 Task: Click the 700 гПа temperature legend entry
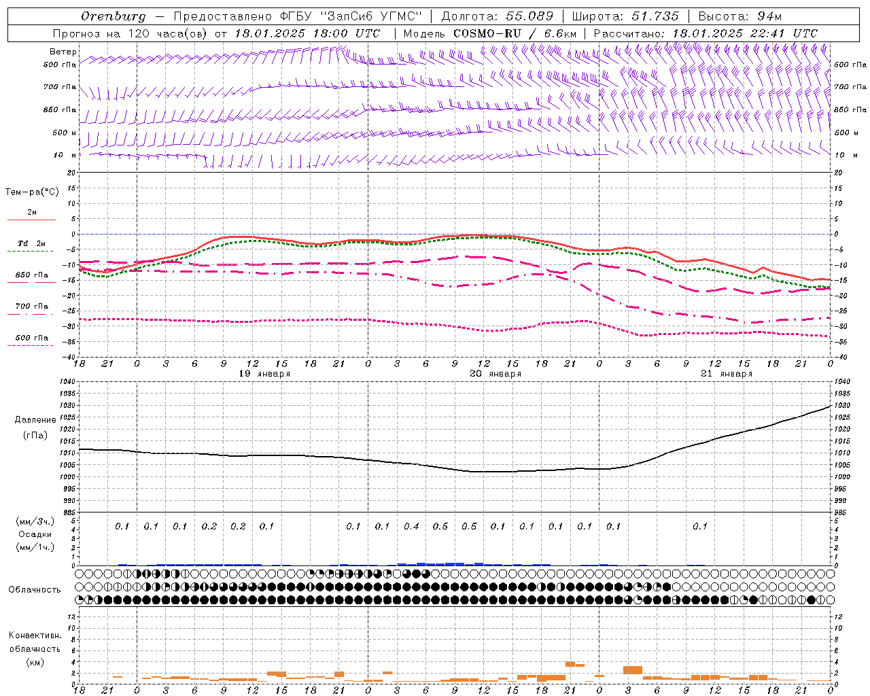coord(32,307)
